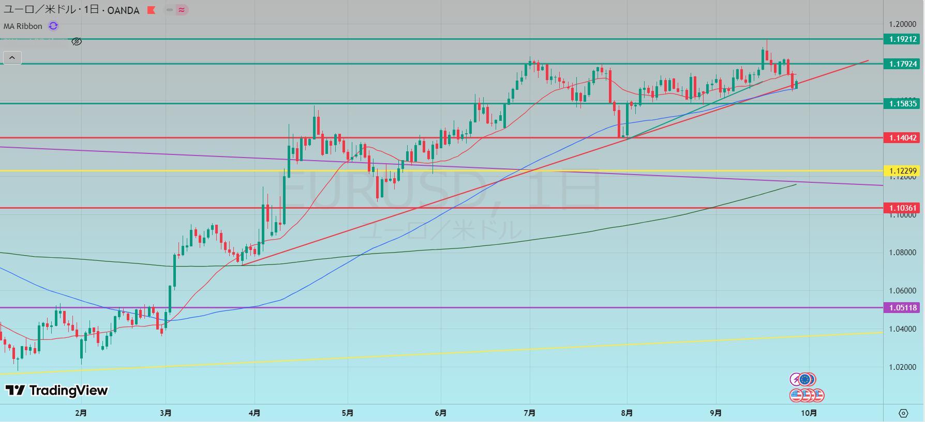Image resolution: width=925 pixels, height=422 pixels.
Task: Click the red flag icon beside OANDA
Action: (151, 10)
